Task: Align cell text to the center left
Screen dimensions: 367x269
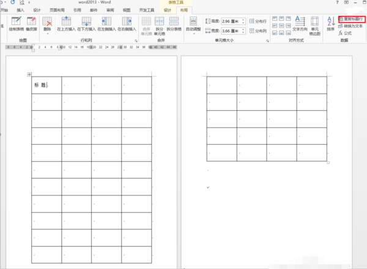Action: (x=275, y=25)
